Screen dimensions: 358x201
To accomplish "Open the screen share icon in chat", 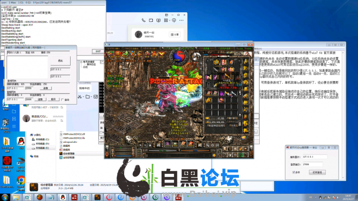I will [x=159, y=20].
